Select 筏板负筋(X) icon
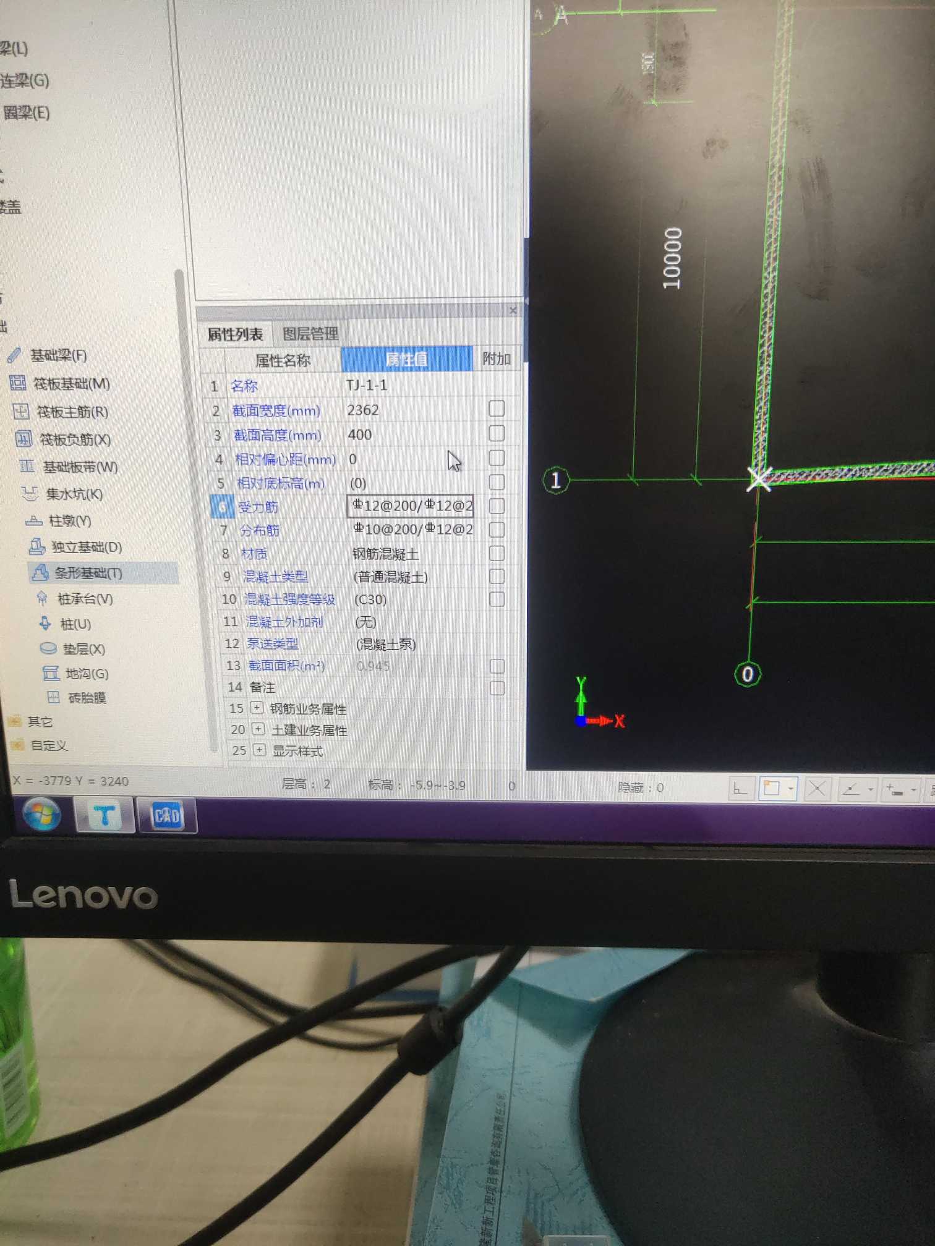The height and width of the screenshot is (1246, 935). tap(23, 438)
